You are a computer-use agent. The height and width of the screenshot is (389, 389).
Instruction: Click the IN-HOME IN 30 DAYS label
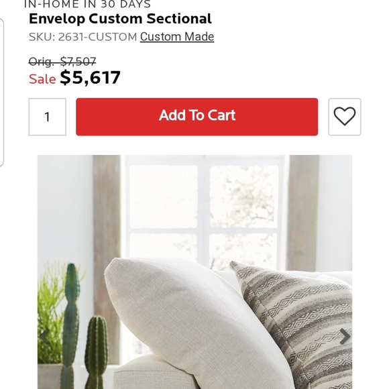pyautogui.click(x=87, y=4)
